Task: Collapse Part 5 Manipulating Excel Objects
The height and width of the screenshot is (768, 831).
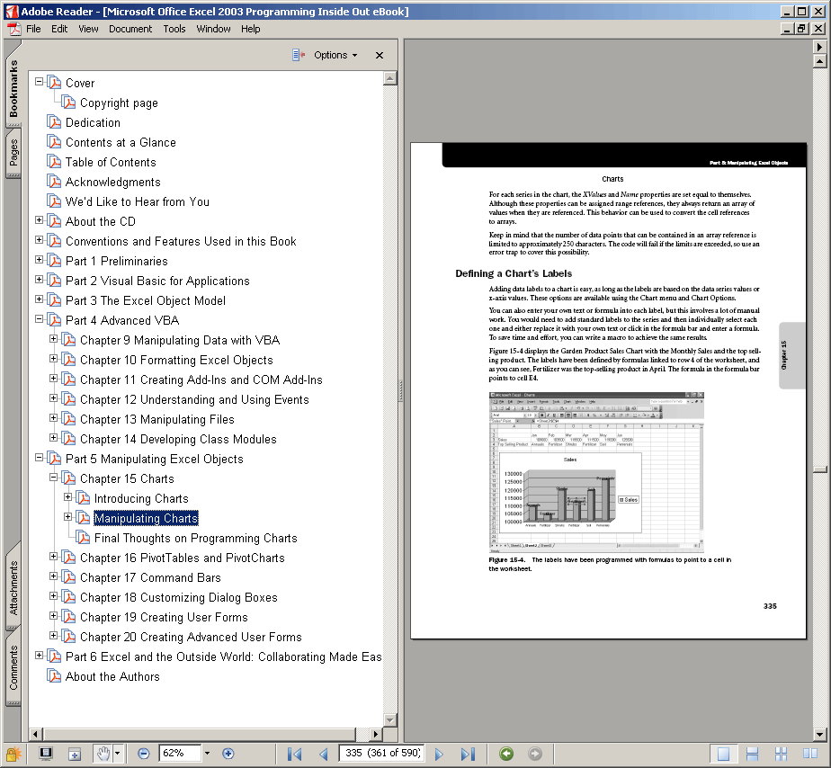Action: coord(40,458)
